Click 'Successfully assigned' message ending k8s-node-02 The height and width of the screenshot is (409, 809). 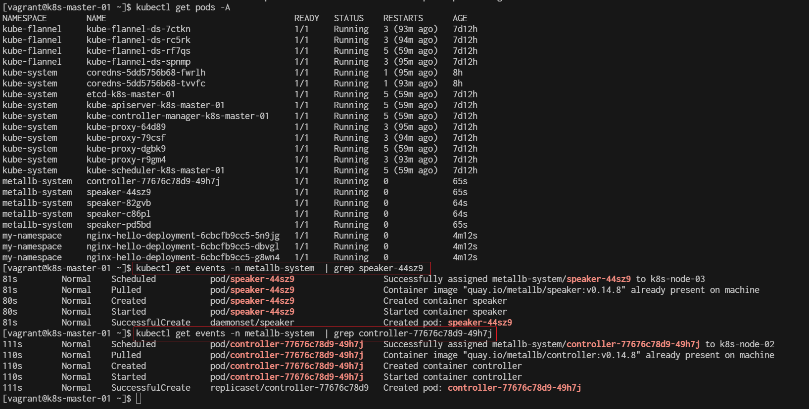click(x=579, y=344)
